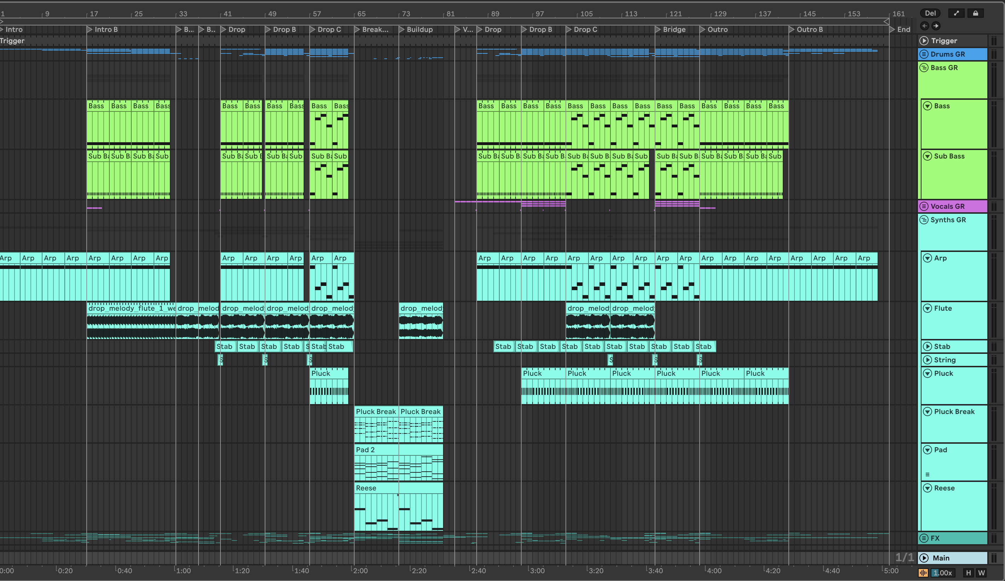Image resolution: width=1005 pixels, height=581 pixels.
Task: Fold the Synths GR group track
Action: (924, 220)
